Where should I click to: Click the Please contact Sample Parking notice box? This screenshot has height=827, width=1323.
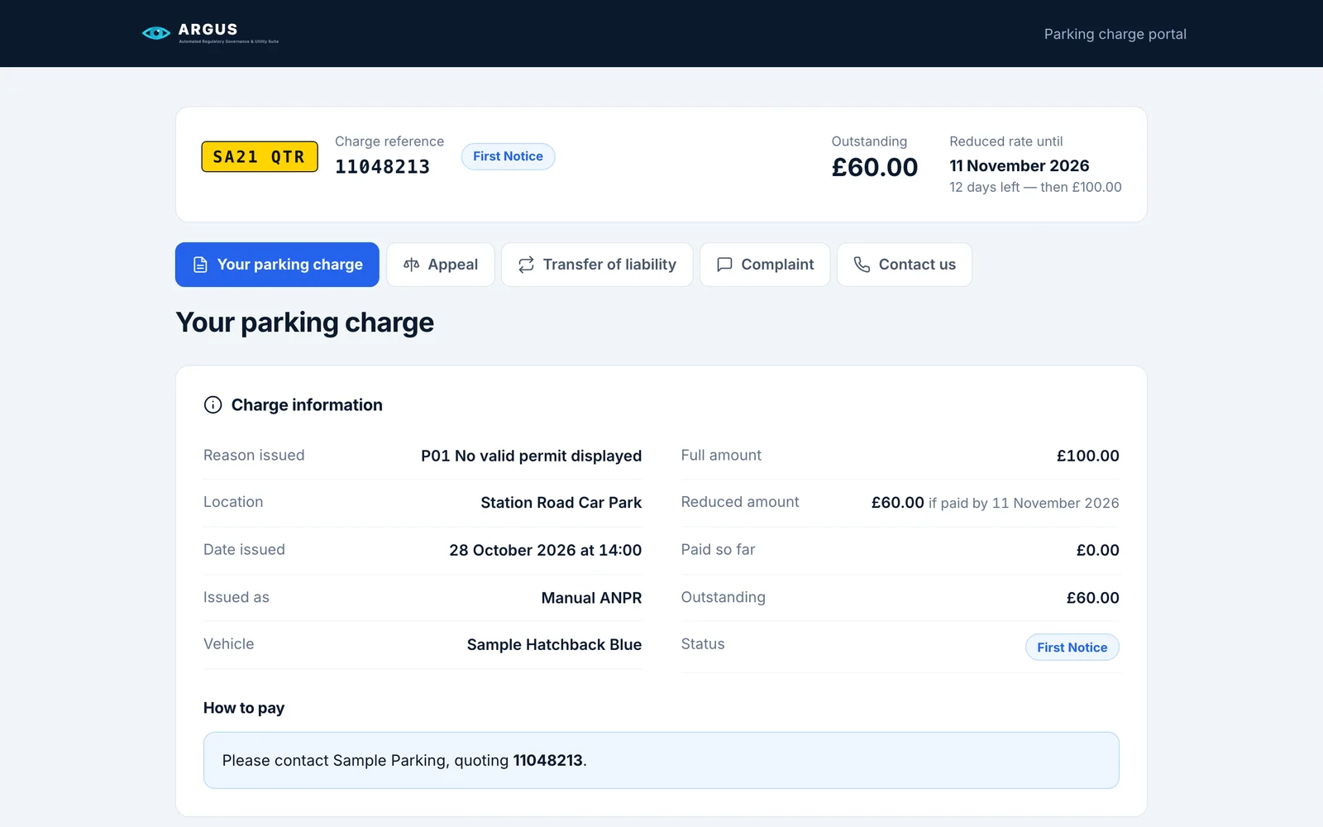tap(661, 760)
